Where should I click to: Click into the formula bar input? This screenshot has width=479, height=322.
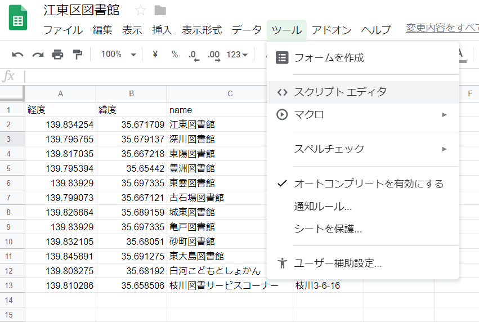[147, 77]
